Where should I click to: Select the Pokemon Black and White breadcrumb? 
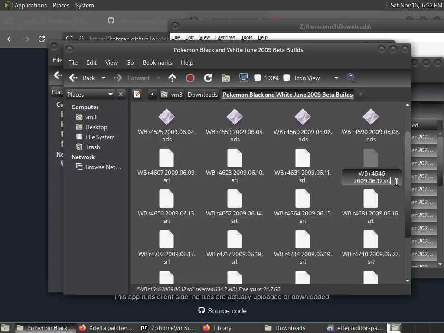[288, 94]
